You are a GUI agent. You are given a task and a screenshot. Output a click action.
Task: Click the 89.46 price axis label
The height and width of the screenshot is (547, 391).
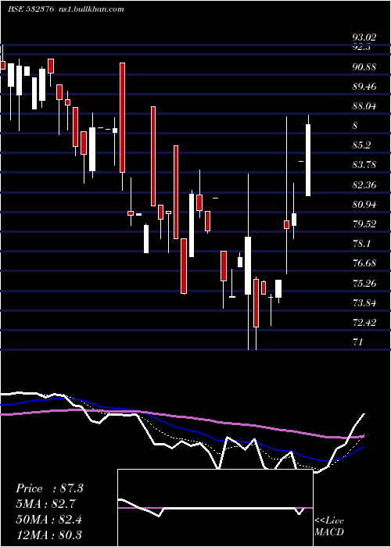point(364,86)
